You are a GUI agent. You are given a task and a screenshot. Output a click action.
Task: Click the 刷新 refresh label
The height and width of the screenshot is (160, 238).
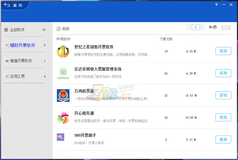(x=66, y=29)
